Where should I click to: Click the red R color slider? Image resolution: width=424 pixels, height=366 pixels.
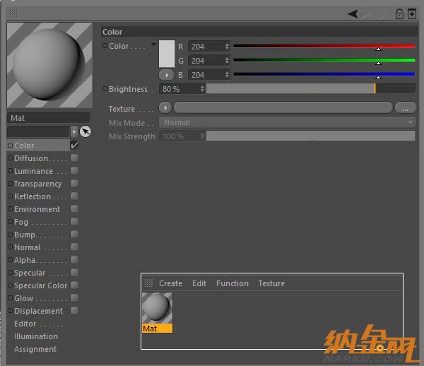tap(324, 47)
